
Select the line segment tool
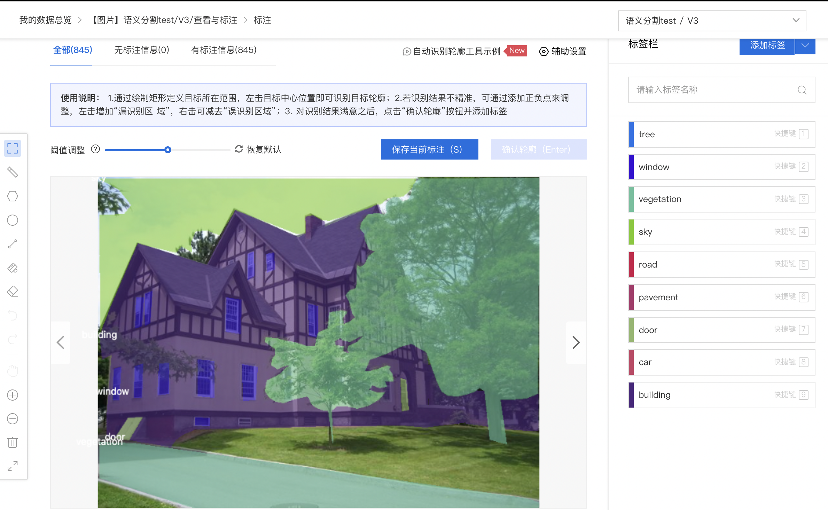pyautogui.click(x=13, y=244)
